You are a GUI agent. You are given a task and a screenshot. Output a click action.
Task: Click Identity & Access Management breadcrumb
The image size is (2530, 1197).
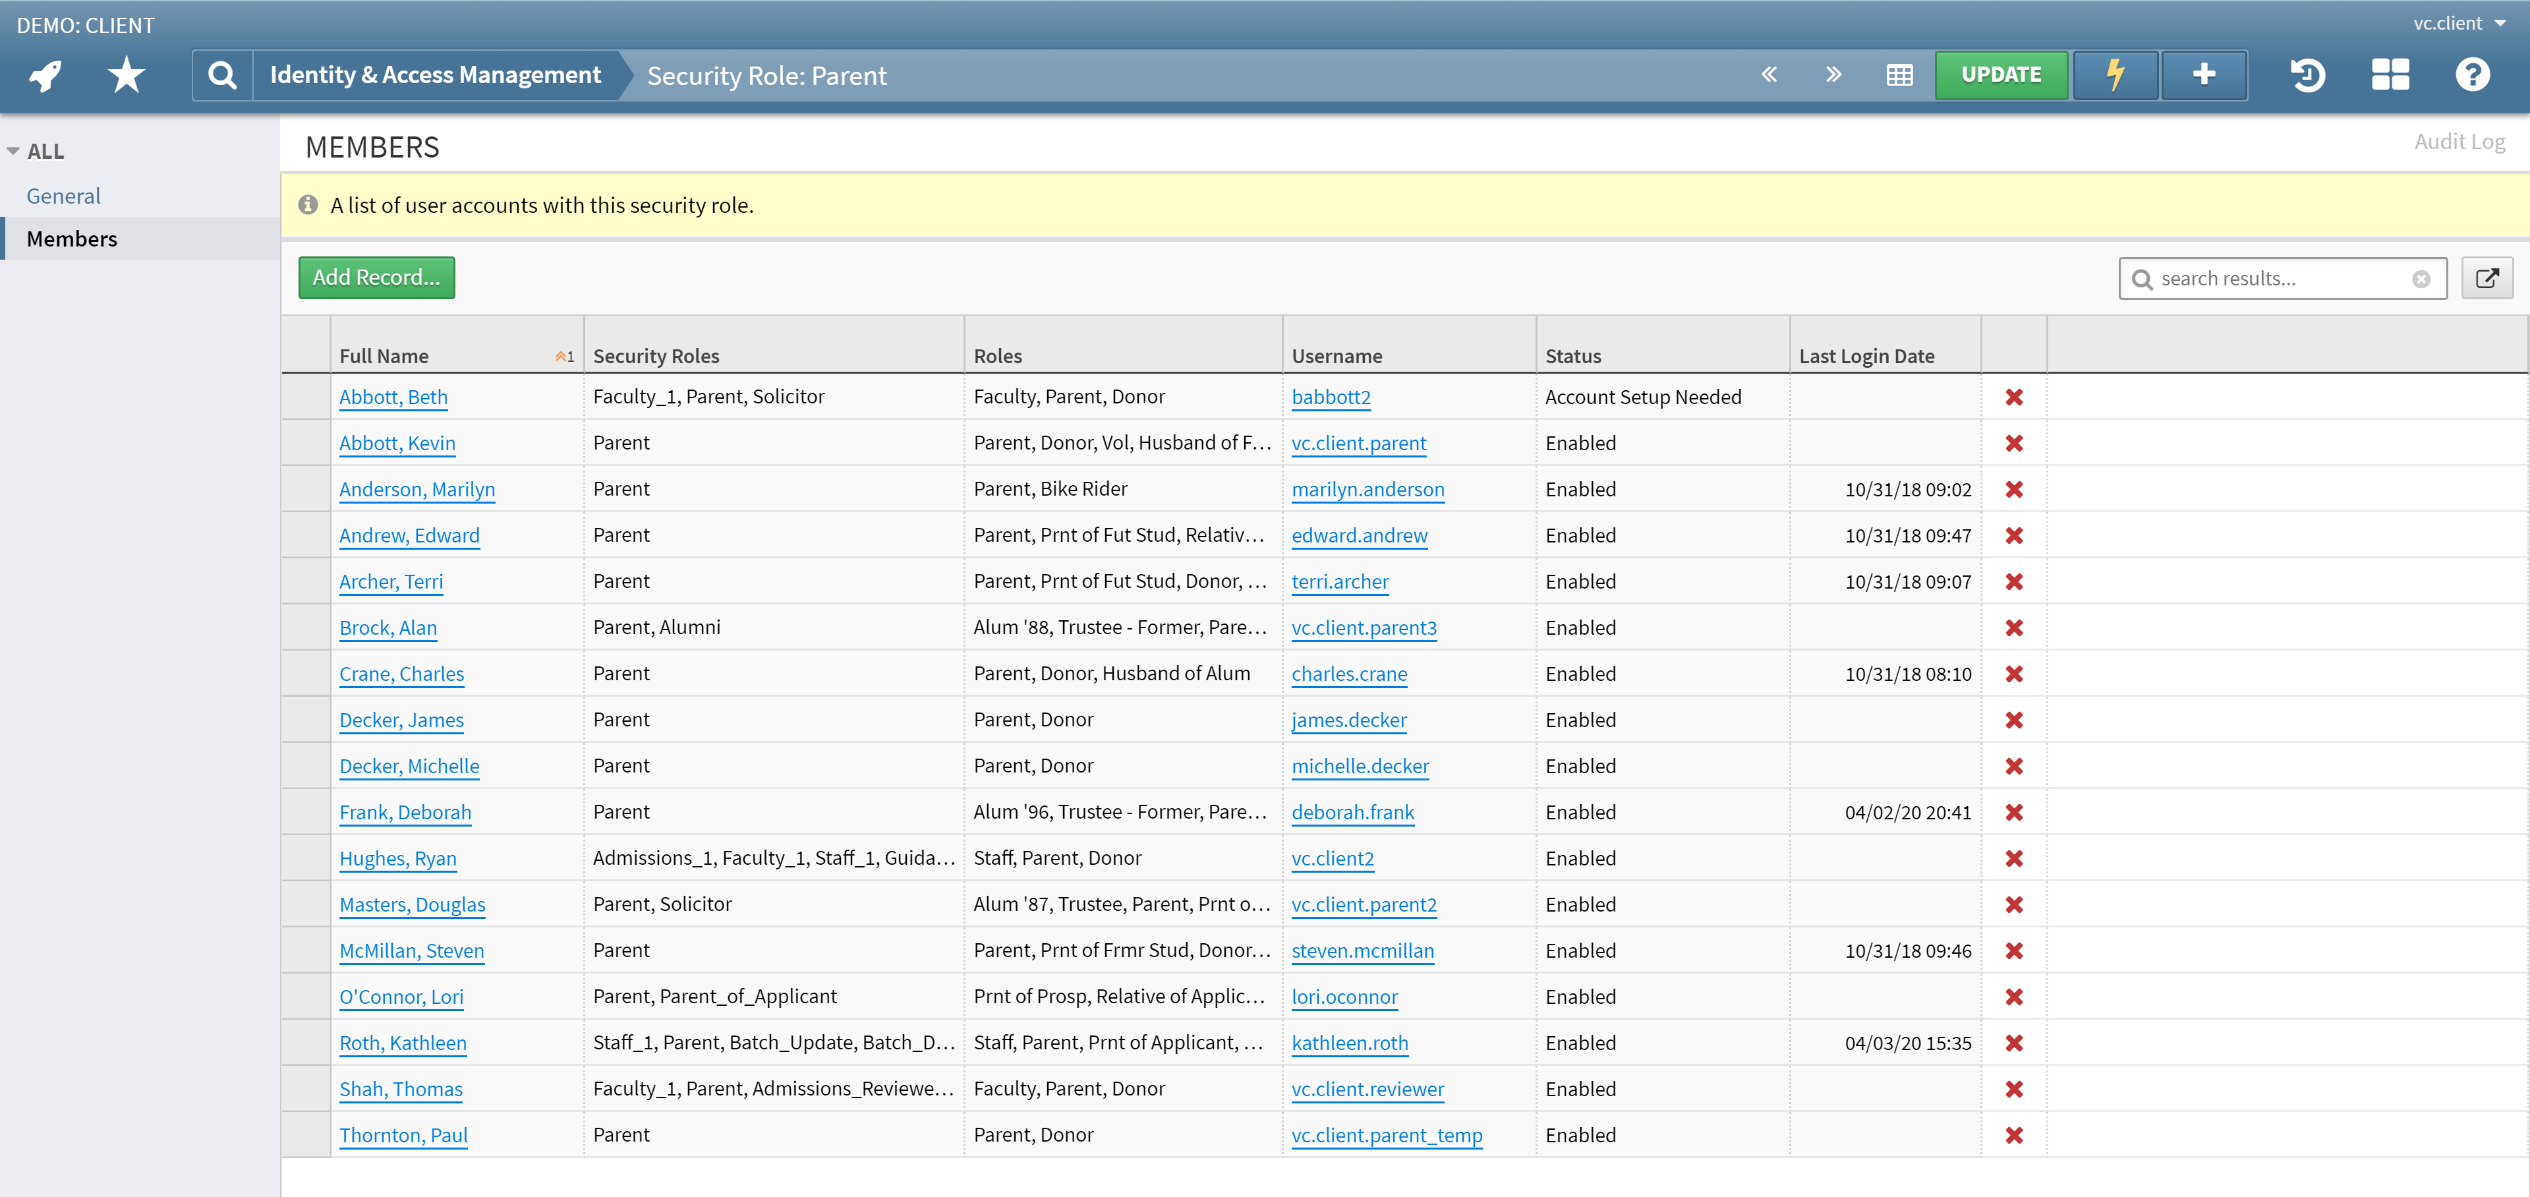pyautogui.click(x=435, y=74)
